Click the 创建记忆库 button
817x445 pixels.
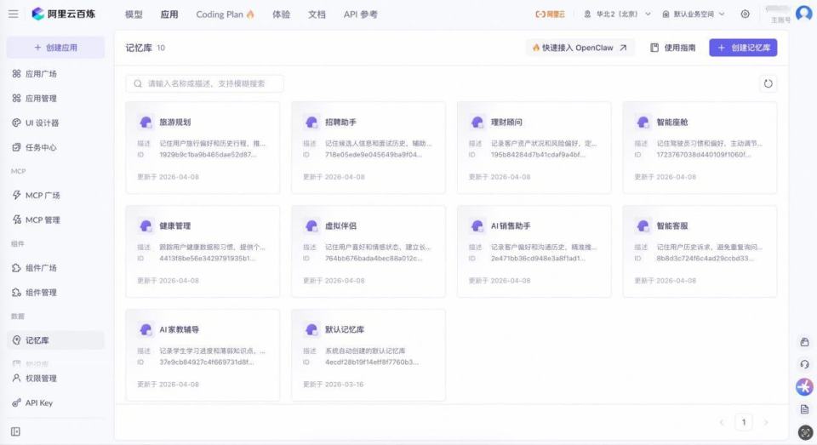tap(743, 48)
